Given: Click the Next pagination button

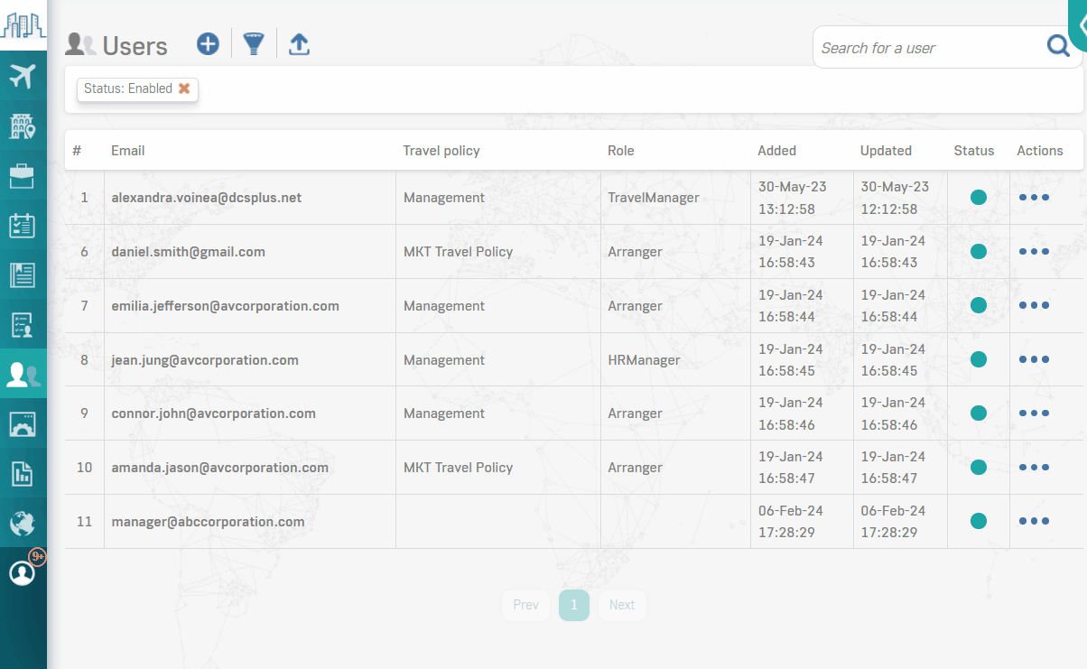Looking at the screenshot, I should pos(622,605).
